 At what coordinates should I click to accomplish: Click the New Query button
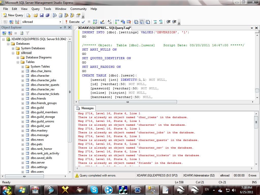point(13,15)
